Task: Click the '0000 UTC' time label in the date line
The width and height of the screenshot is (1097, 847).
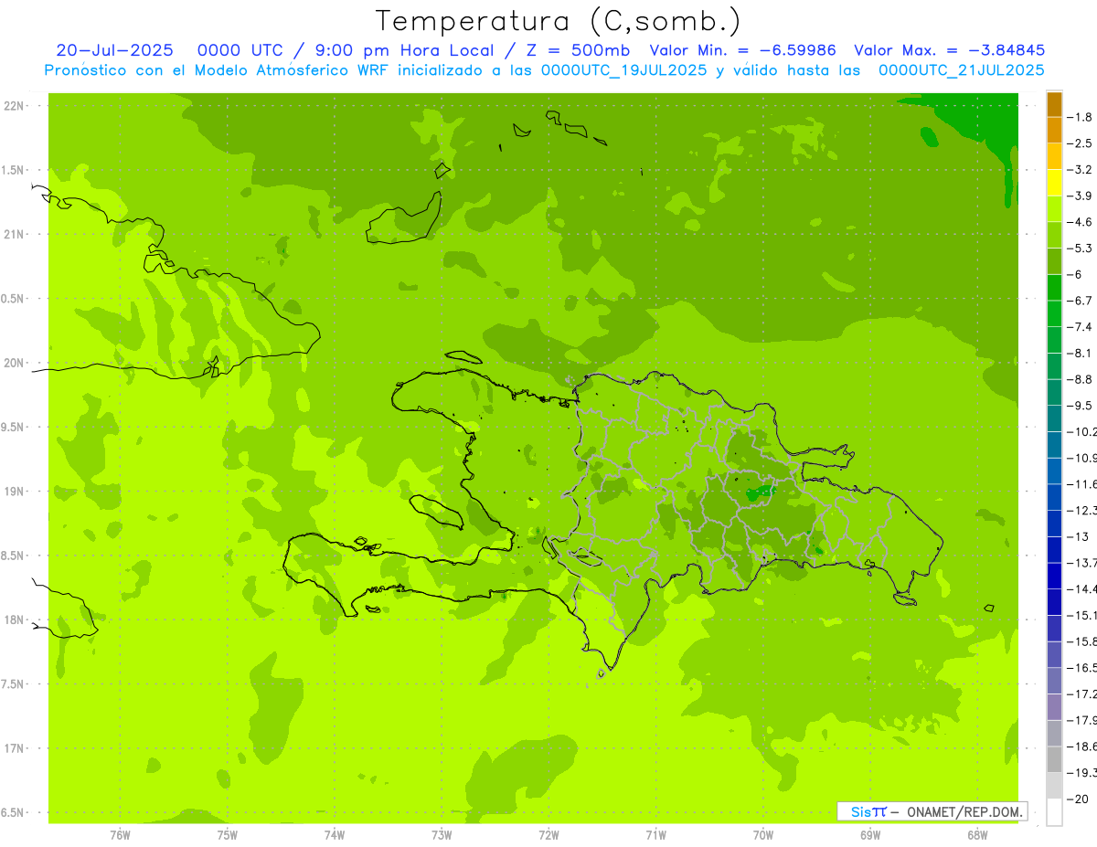Action: (240, 50)
